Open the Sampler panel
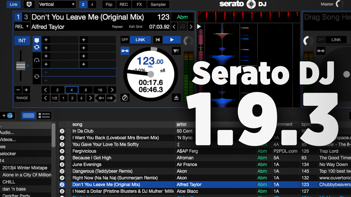 (x=158, y=4)
